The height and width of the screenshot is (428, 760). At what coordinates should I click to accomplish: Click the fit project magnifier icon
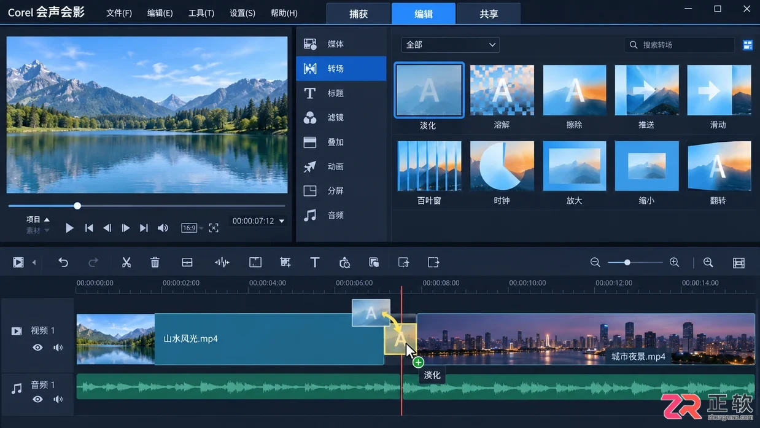pos(708,263)
